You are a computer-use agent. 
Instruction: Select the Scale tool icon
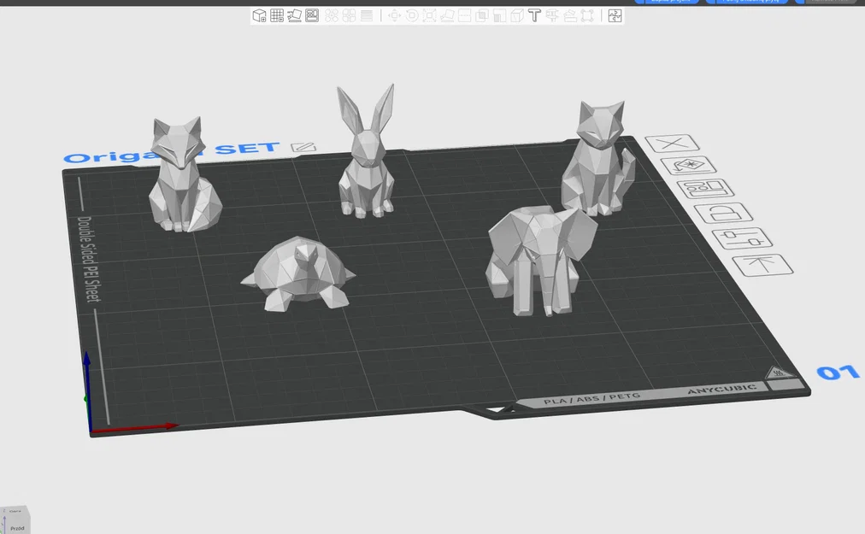pos(430,15)
